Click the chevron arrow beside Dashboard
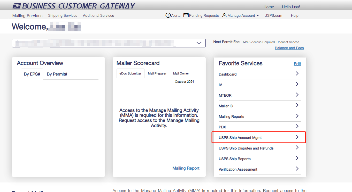Viewport: 352px width, 192px height. click(x=297, y=74)
